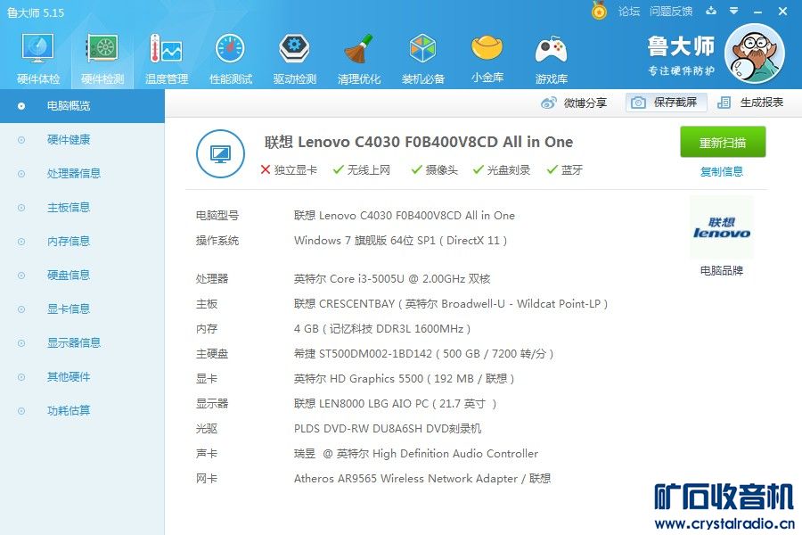The height and width of the screenshot is (535, 802).
Task: Click the sound card High Definition Audio value
Action: pos(416,454)
